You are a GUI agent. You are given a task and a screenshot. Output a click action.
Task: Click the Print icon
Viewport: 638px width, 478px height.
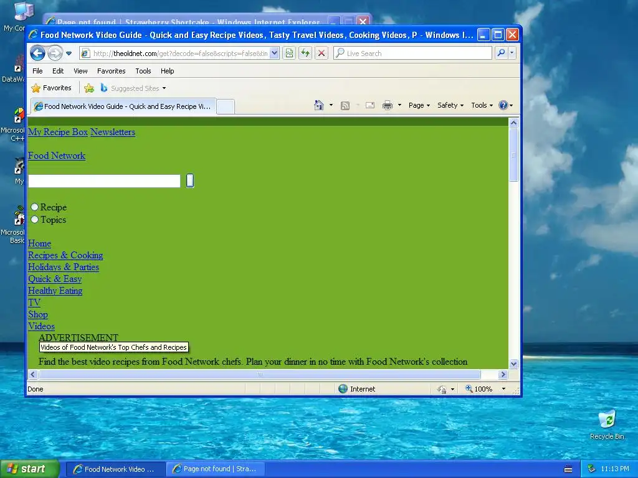(x=388, y=105)
